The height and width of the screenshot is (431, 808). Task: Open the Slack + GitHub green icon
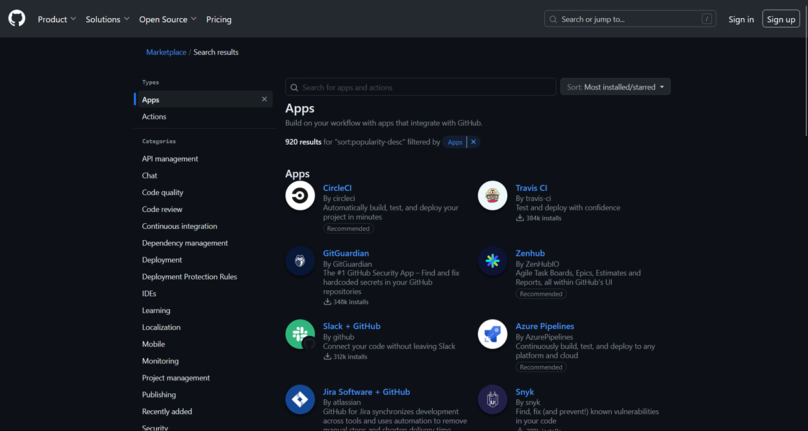(299, 334)
